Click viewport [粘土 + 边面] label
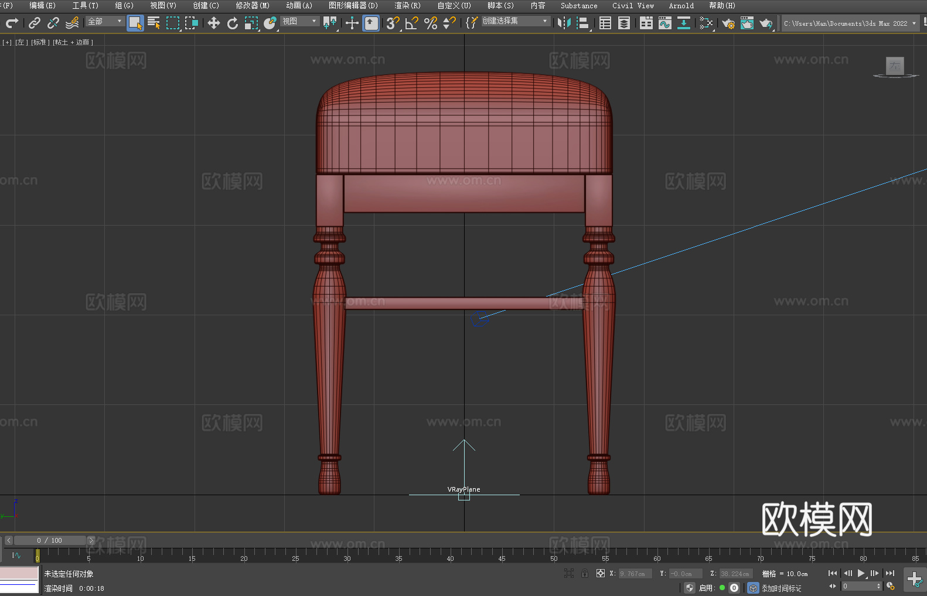Screen dimensions: 927x596 73,42
